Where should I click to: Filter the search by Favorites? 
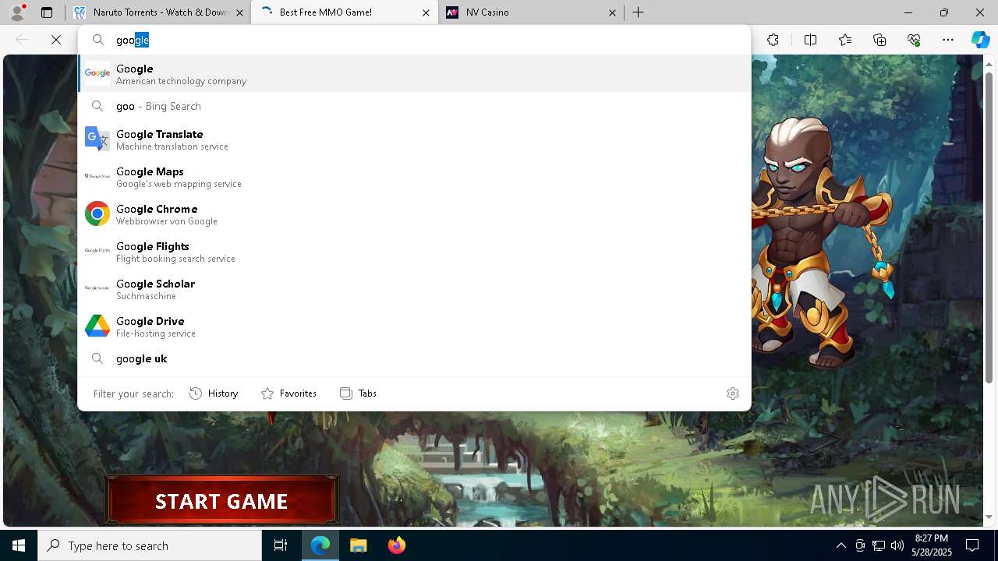pos(288,393)
